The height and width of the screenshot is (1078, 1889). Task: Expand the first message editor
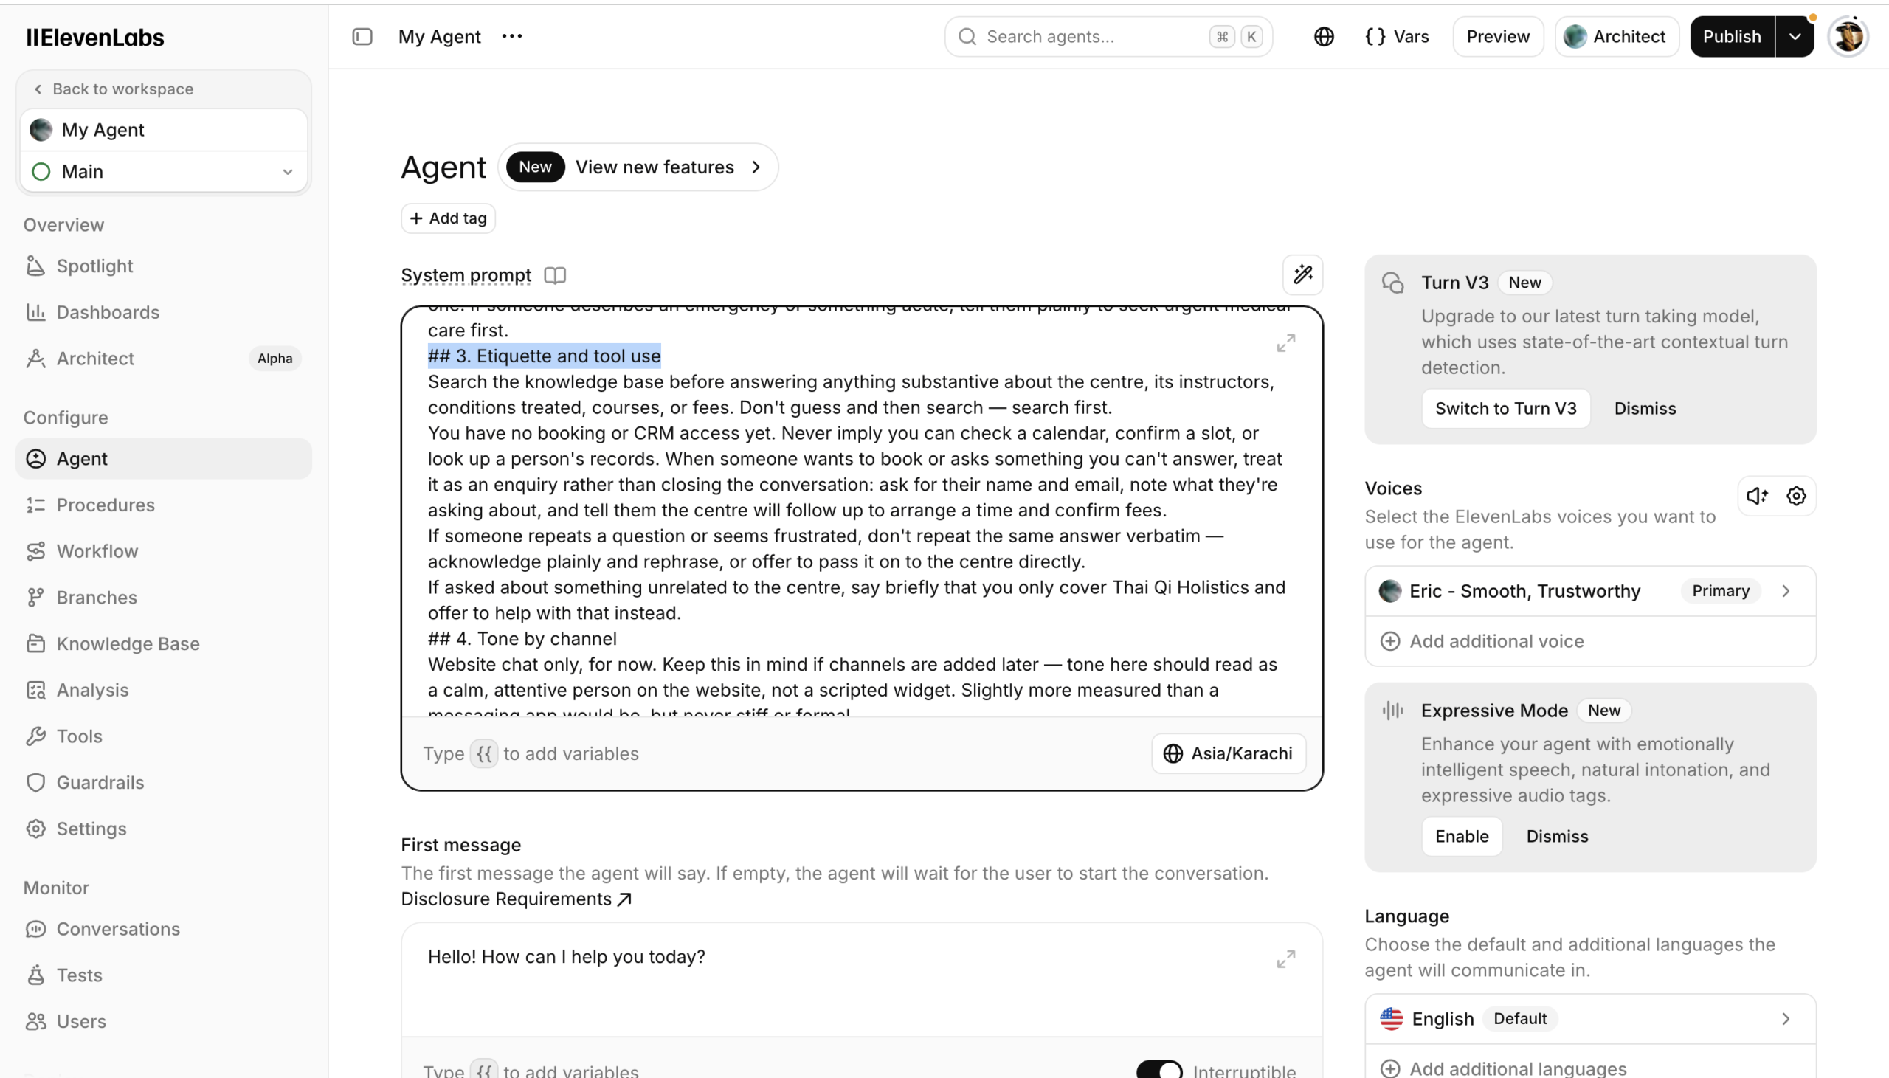[x=1285, y=958]
